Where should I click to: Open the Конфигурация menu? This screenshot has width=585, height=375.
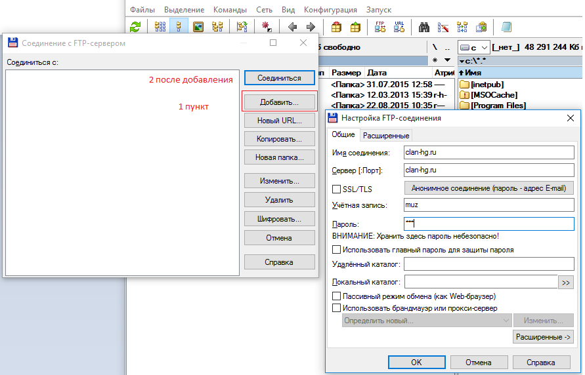330,10
